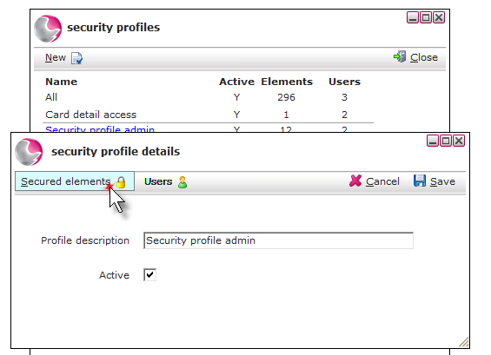The width and height of the screenshot is (491, 355).
Task: Switch to the Users tab
Action: coord(166,181)
